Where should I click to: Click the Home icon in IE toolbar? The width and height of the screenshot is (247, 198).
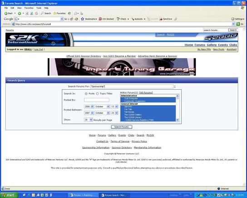(x=36, y=13)
